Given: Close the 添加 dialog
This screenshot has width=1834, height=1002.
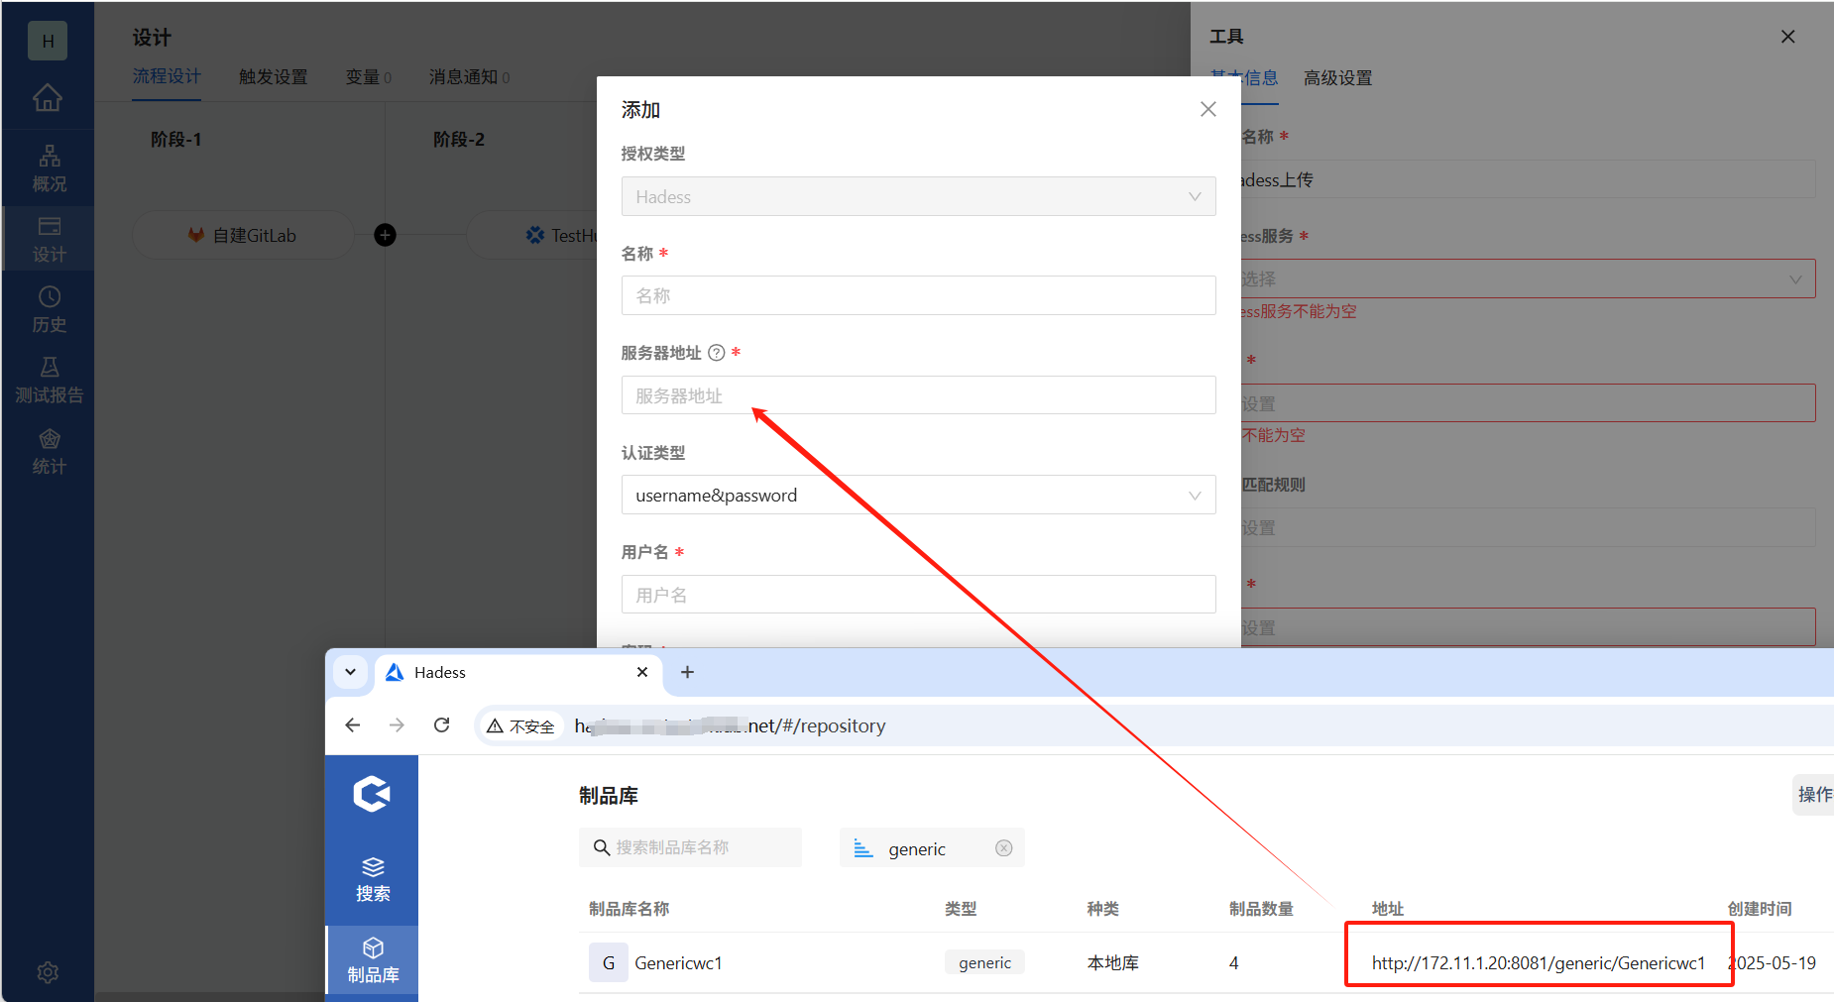Looking at the screenshot, I should tap(1207, 109).
